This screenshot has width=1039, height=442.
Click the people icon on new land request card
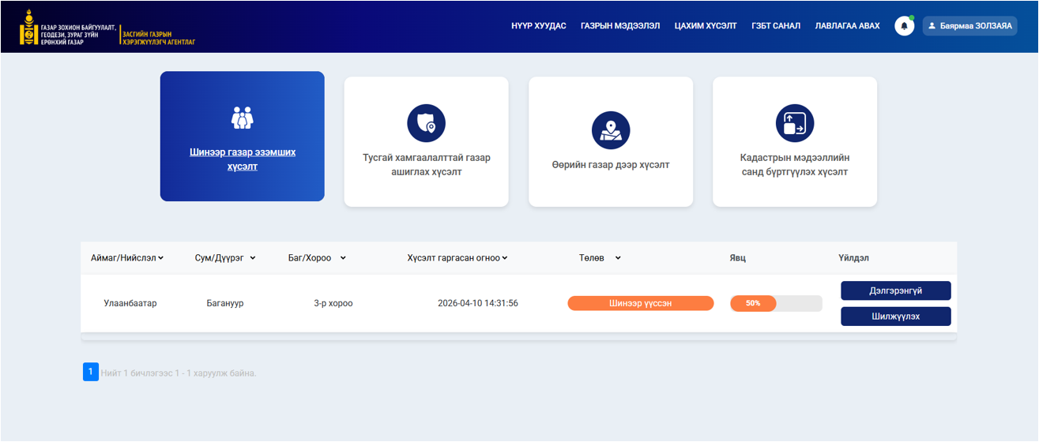pos(242,118)
